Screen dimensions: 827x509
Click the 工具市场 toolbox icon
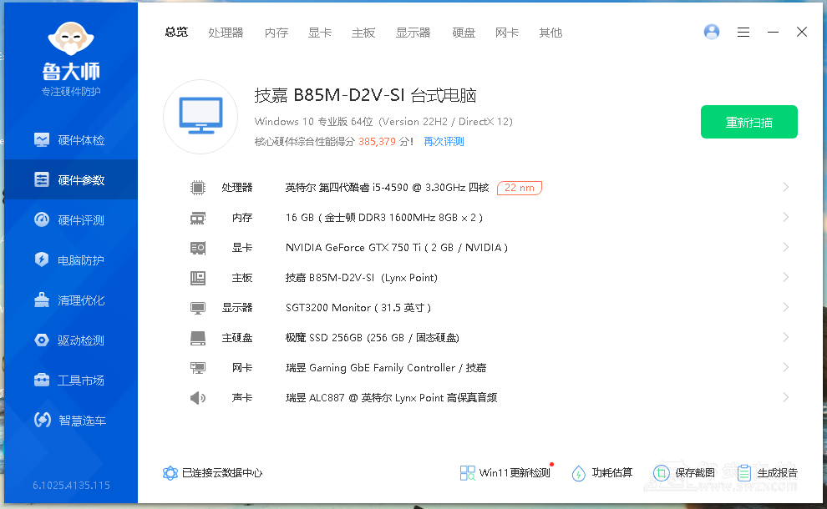(42, 380)
